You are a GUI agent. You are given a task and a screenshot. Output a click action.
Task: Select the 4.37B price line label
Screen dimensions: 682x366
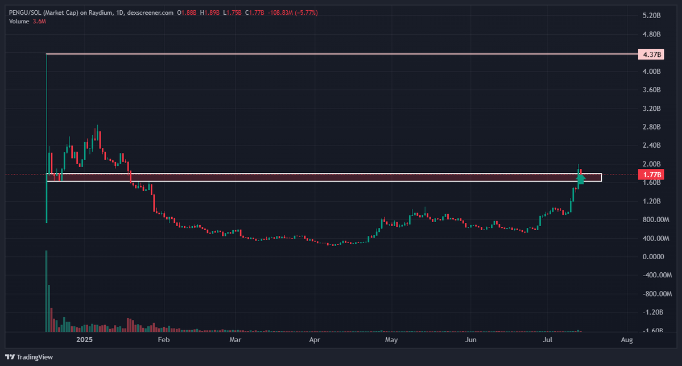(x=651, y=55)
